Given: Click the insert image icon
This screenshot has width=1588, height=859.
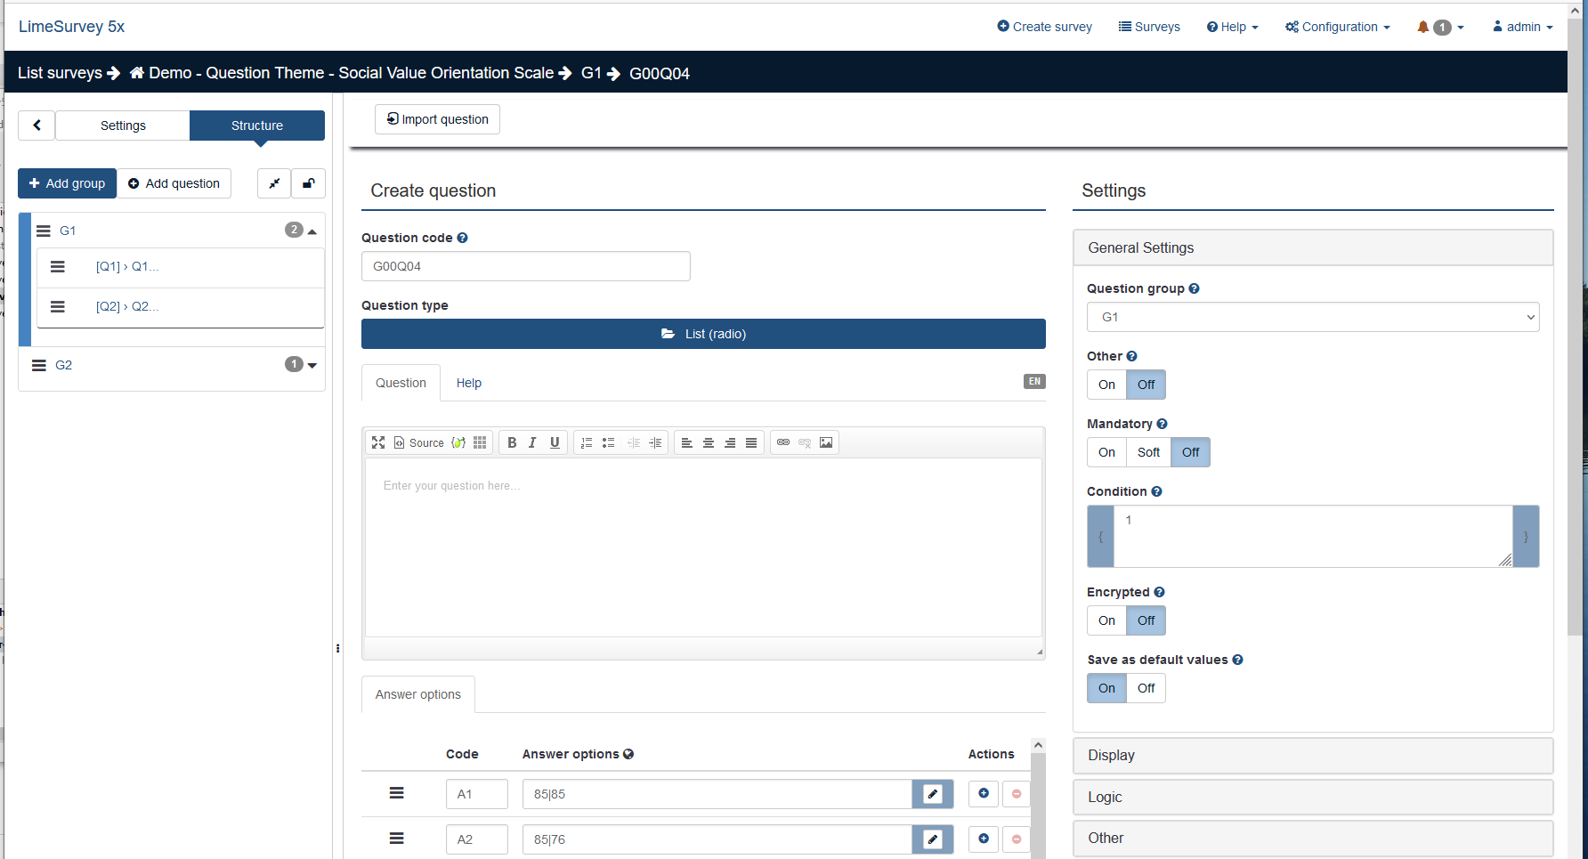Looking at the screenshot, I should pos(826,442).
